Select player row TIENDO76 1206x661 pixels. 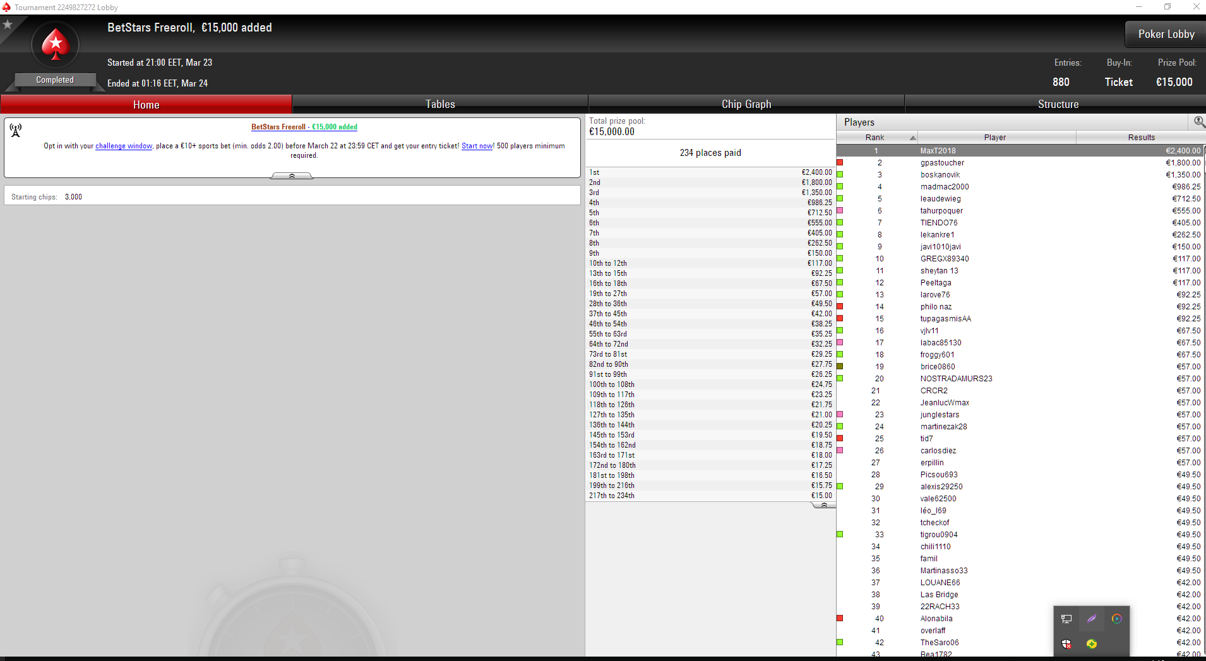click(x=1020, y=223)
